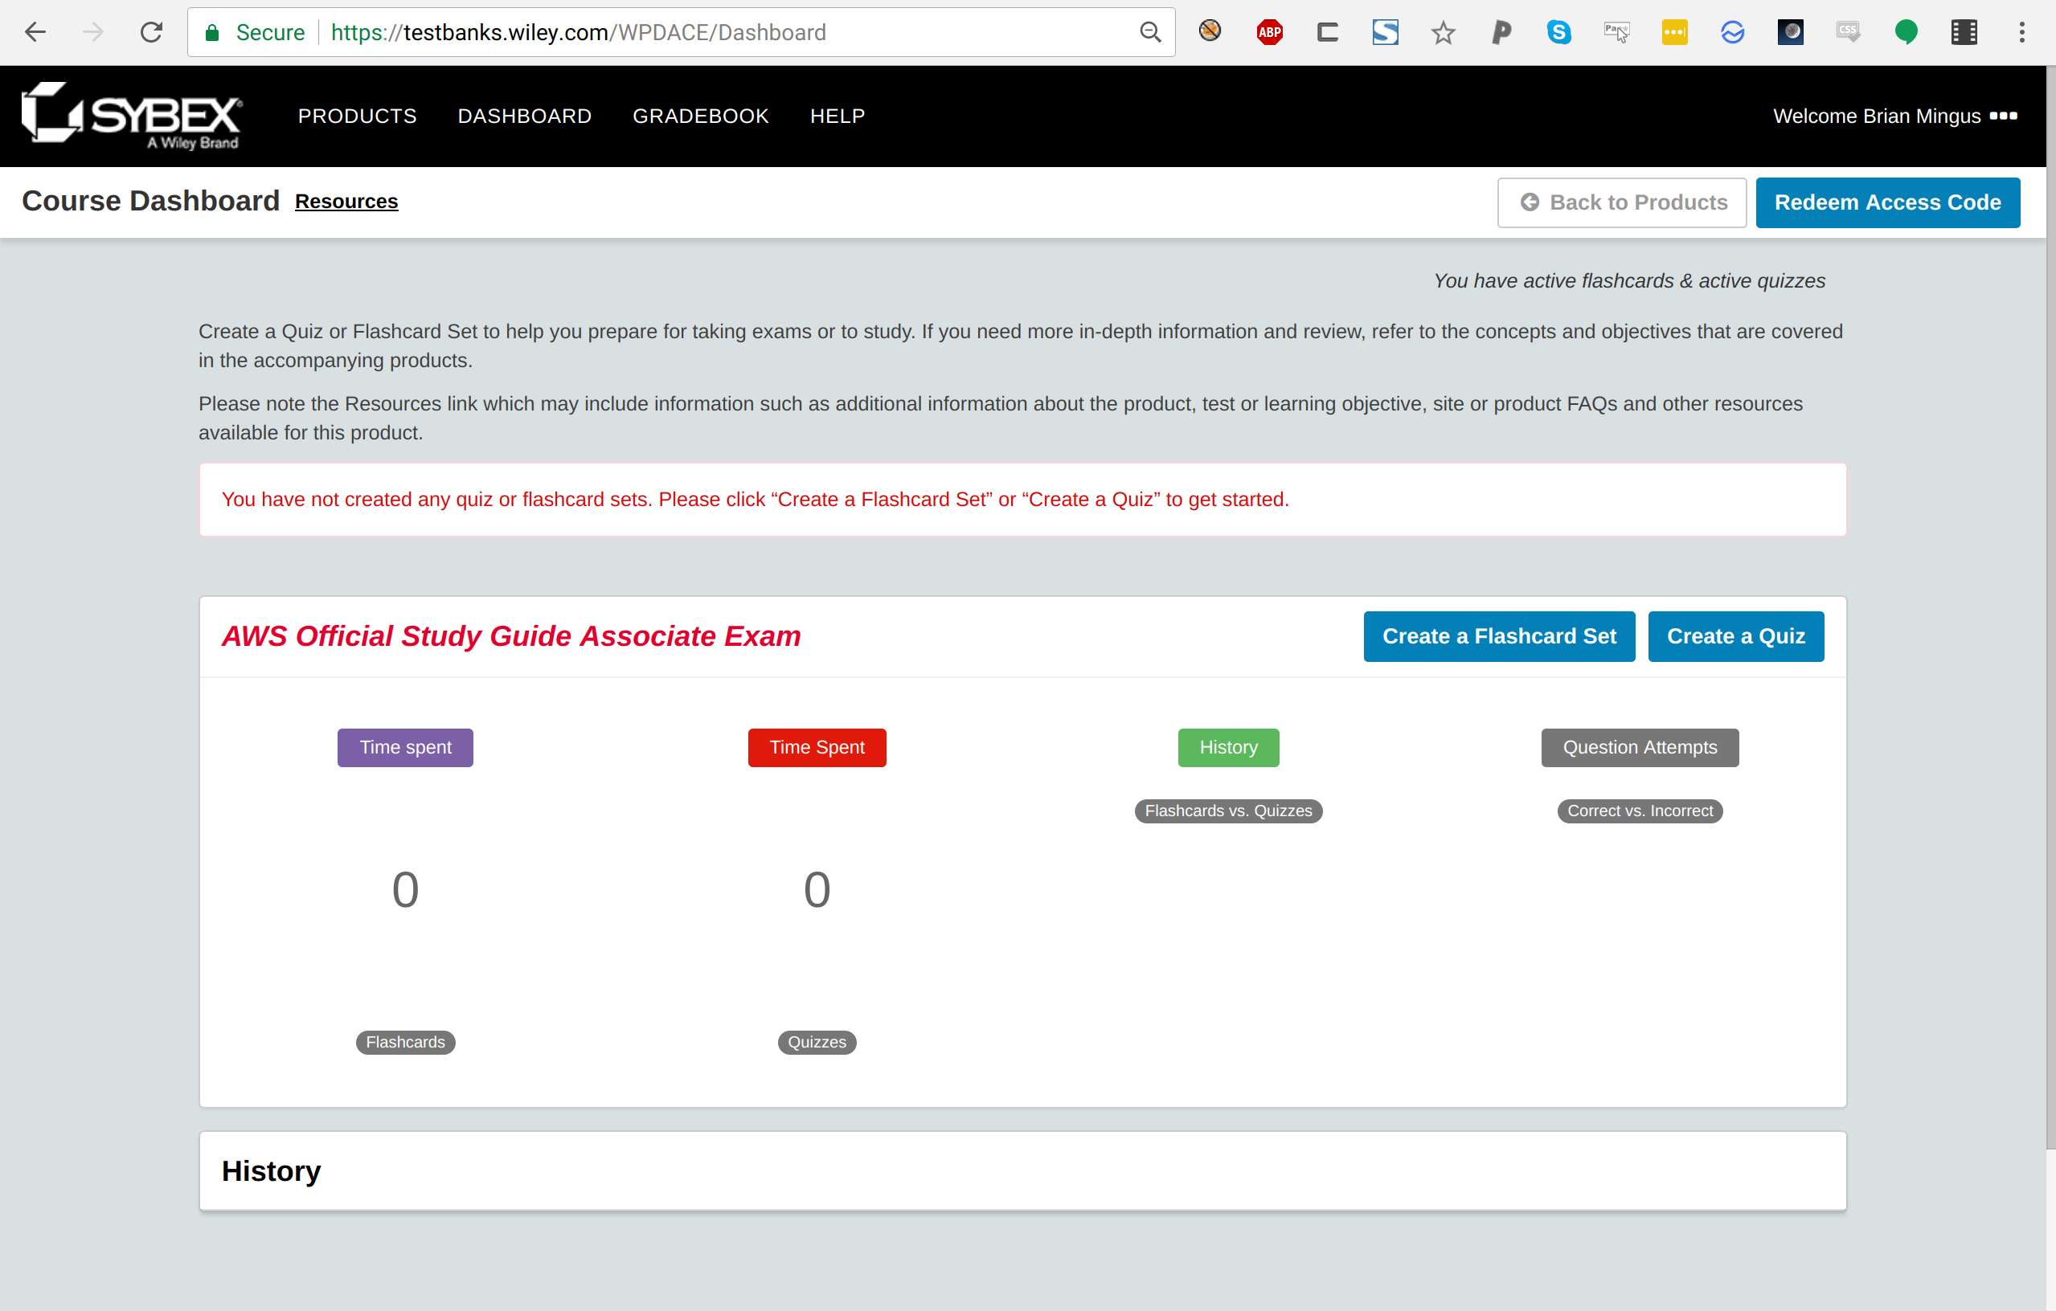The height and width of the screenshot is (1311, 2056).
Task: Open the GRADEBOOK page
Action: 700,116
